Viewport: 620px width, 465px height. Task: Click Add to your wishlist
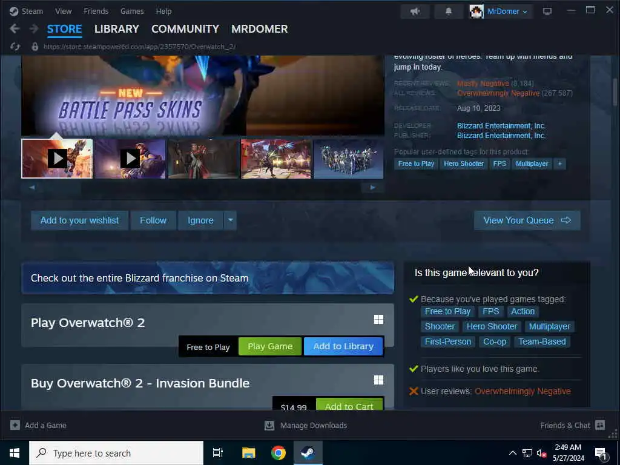(79, 220)
